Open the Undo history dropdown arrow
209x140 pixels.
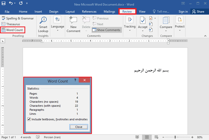click(15, 3)
